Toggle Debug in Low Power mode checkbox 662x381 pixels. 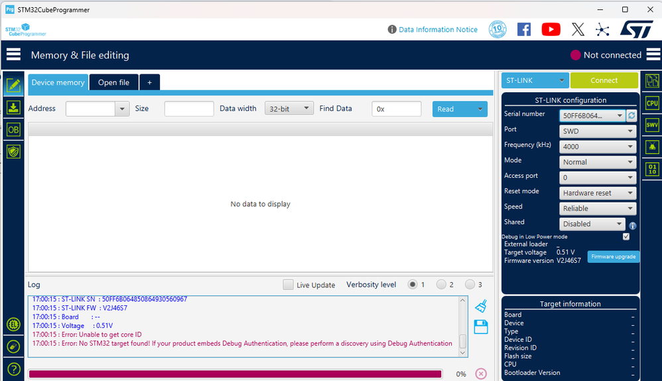tap(626, 236)
